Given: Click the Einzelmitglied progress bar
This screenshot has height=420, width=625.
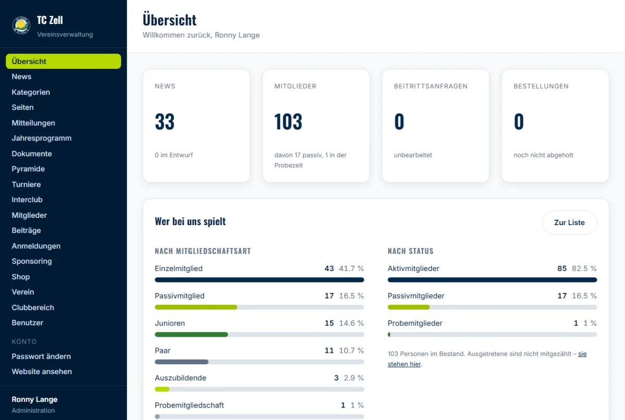Looking at the screenshot, I should click(259, 280).
